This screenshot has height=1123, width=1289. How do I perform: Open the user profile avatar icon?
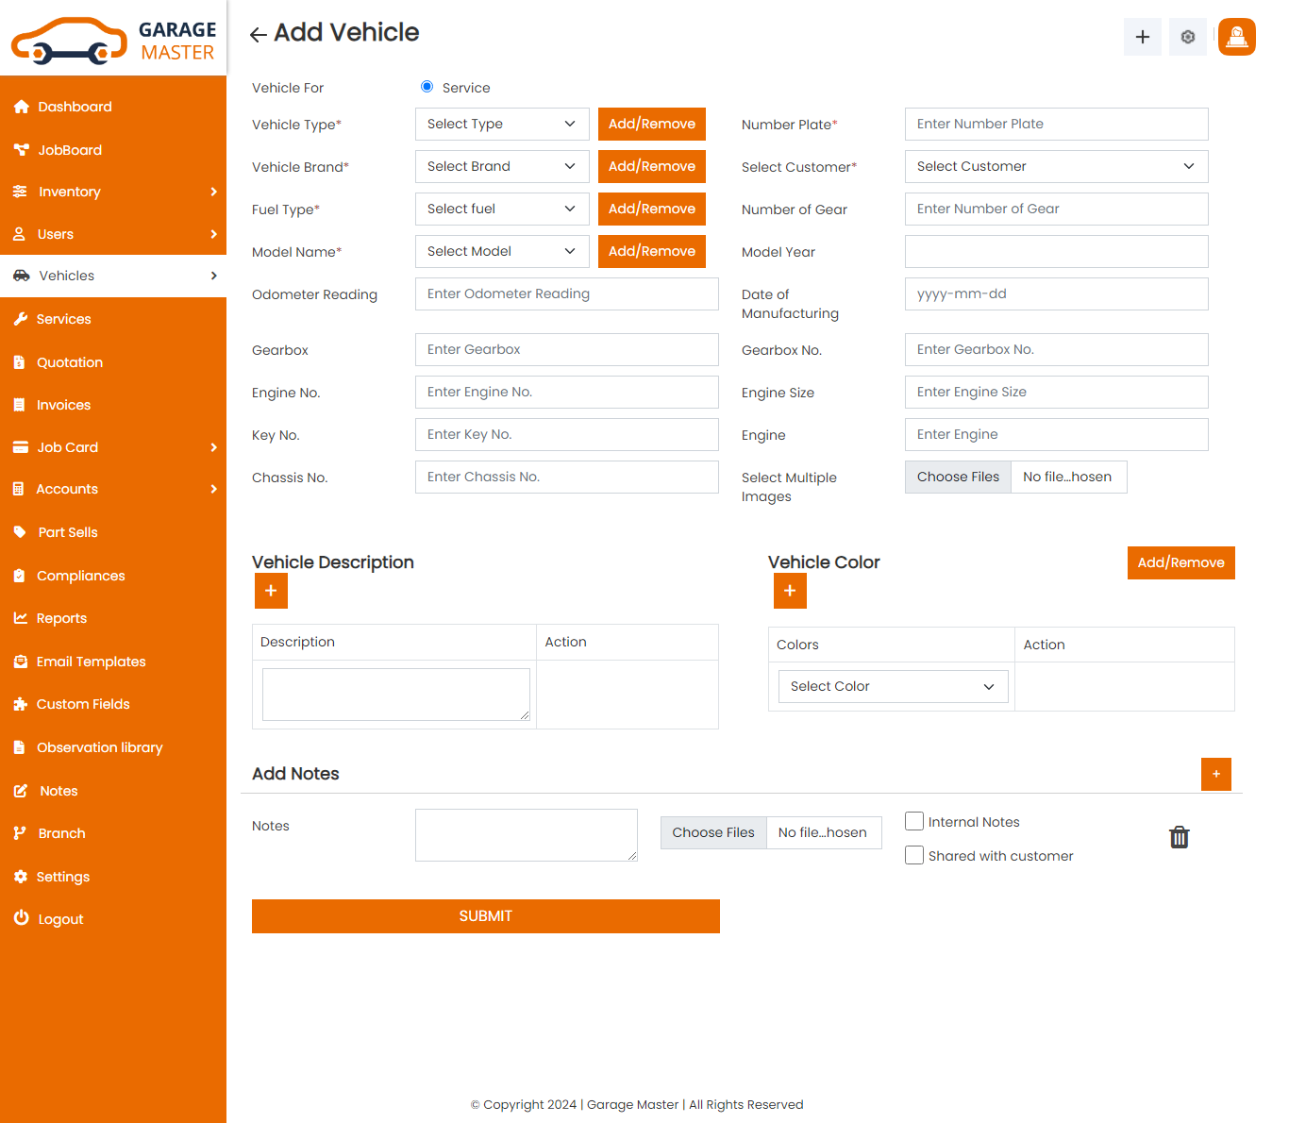(1236, 37)
